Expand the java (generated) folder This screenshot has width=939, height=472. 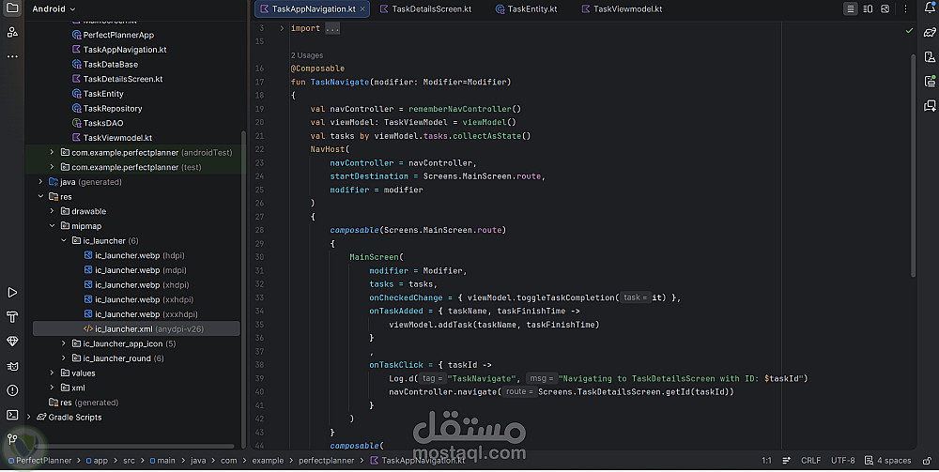click(40, 182)
